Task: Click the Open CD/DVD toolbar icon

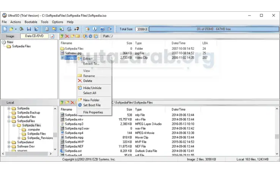Action: (x=21, y=29)
